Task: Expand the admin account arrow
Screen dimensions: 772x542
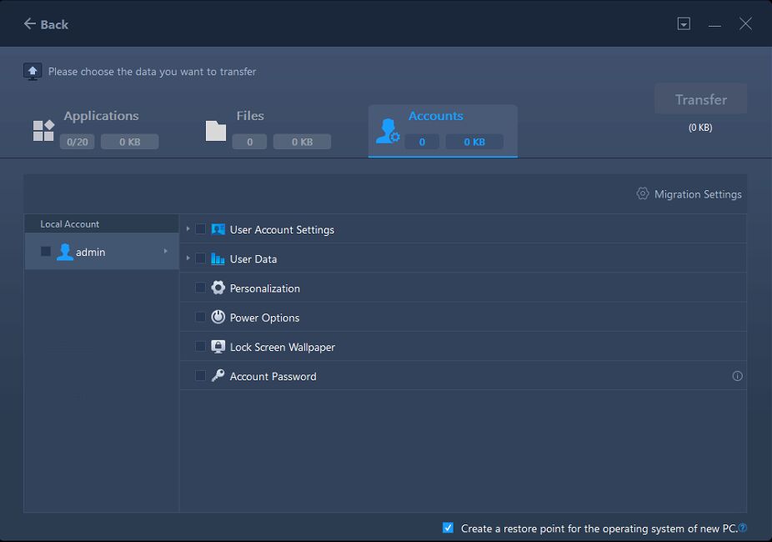Action: pos(165,252)
